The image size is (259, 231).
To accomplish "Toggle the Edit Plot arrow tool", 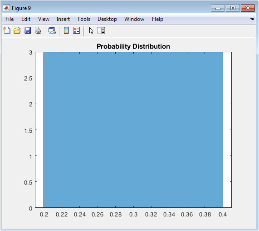I will pyautogui.click(x=91, y=31).
